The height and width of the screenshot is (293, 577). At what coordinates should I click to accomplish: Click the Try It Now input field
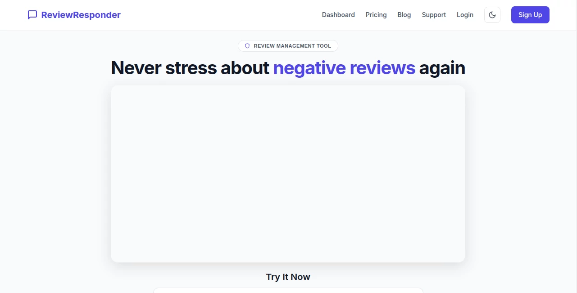[288, 291]
